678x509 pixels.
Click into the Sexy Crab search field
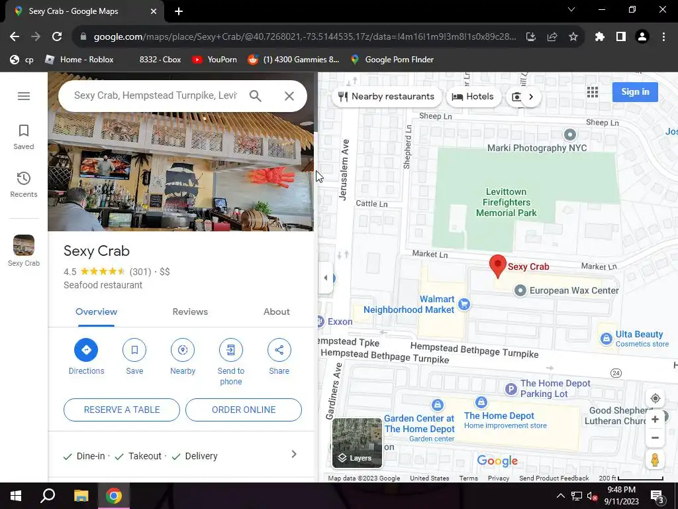156,95
